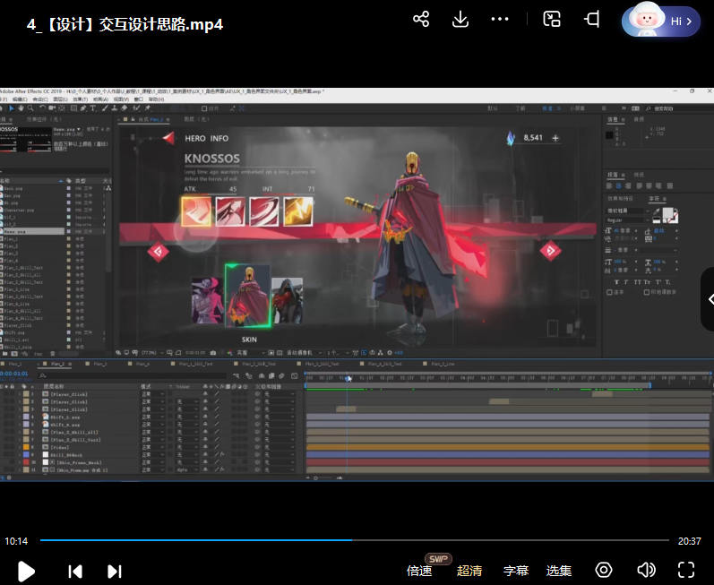The width and height of the screenshot is (714, 585).
Task: Open the 倍速 playback speed menu
Action: tap(419, 571)
